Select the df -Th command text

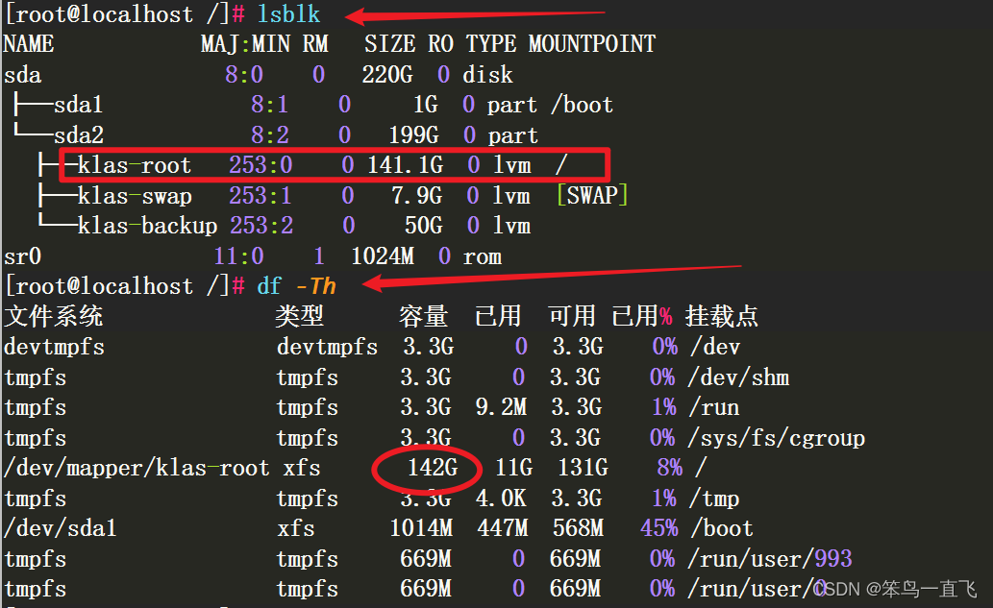click(296, 286)
